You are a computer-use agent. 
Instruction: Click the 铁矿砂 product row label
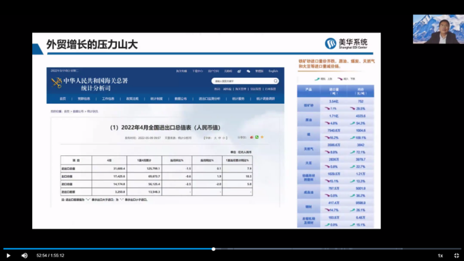(308, 105)
